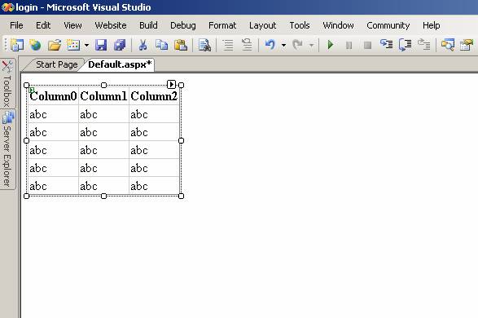
Task: Click the Stop Debugging square icon
Action: point(367,46)
